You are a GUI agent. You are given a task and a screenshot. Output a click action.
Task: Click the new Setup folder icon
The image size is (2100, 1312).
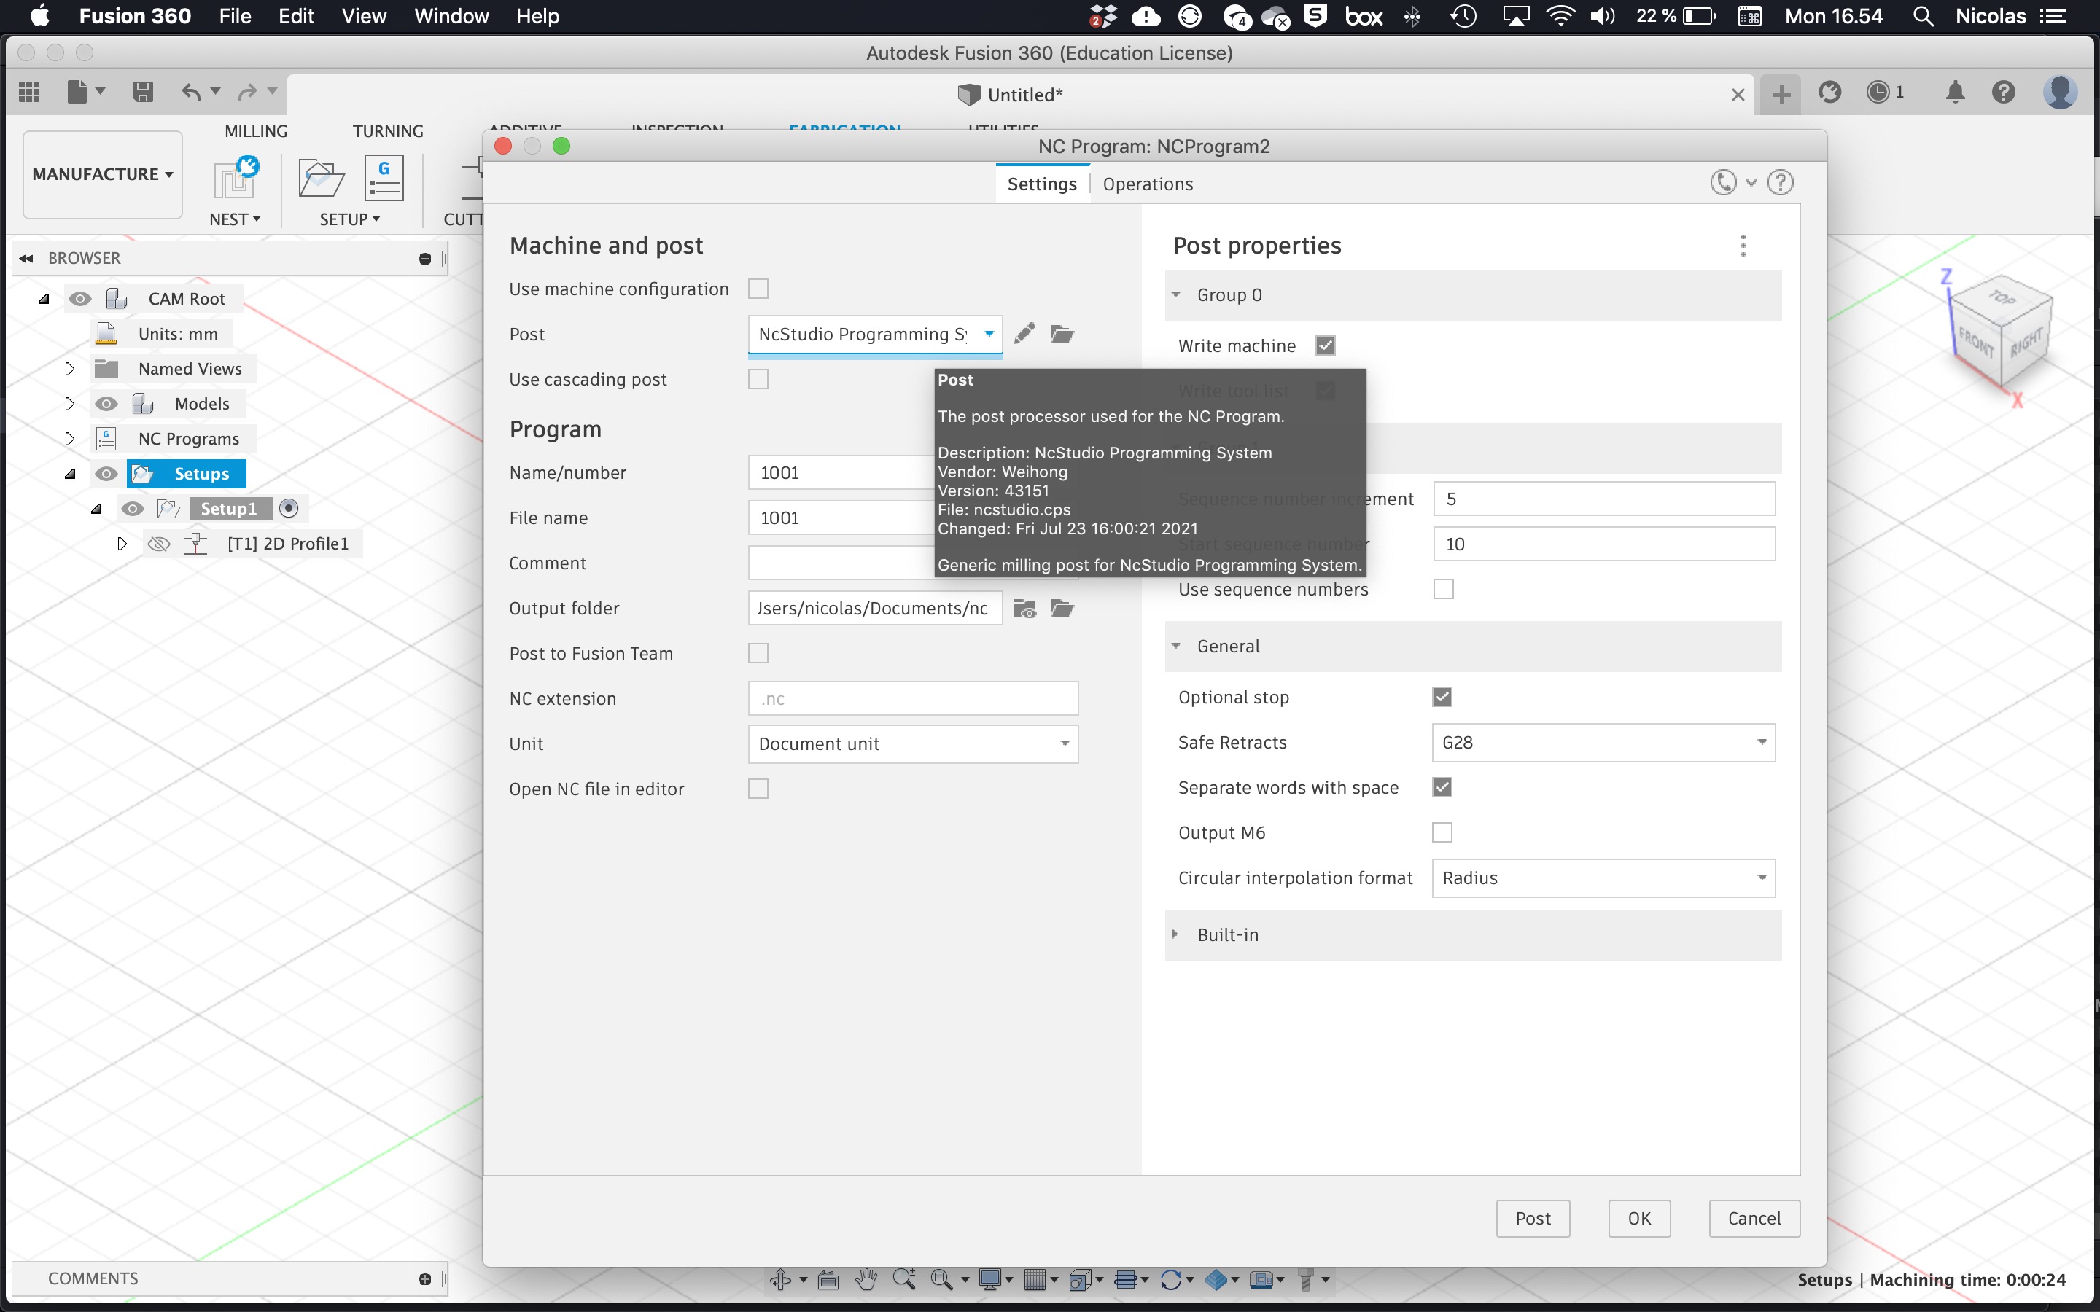[321, 179]
